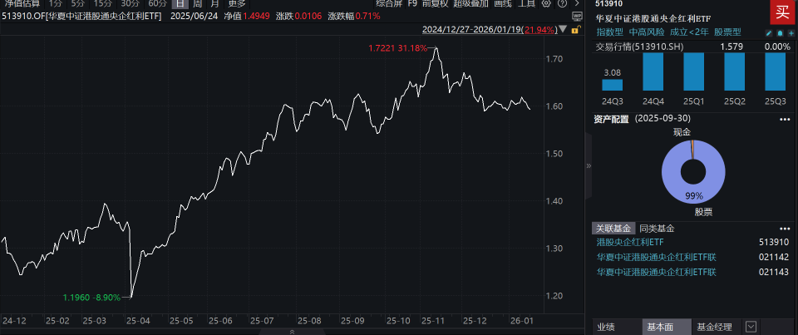Screen dimensions: 798x335
Task: Switch chart to 5分 period
Action: (x=78, y=3)
